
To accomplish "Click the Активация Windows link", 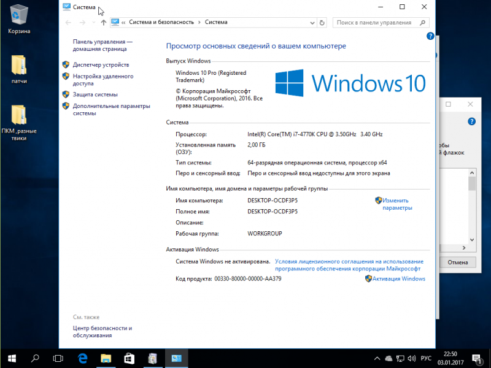I will click(398, 279).
